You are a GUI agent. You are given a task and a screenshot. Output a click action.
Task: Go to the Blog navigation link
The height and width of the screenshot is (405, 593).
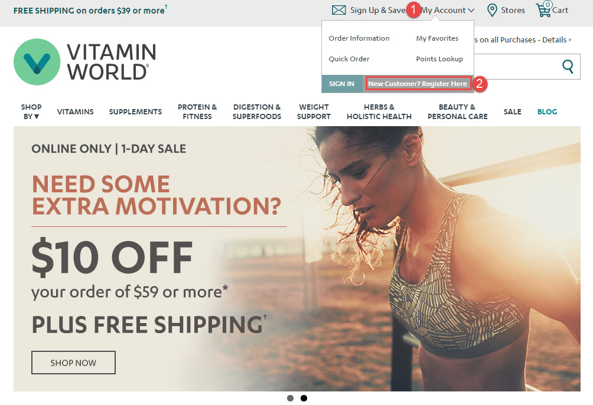pyautogui.click(x=548, y=112)
